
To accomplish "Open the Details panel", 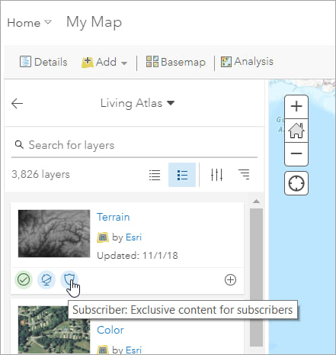I will (43, 62).
